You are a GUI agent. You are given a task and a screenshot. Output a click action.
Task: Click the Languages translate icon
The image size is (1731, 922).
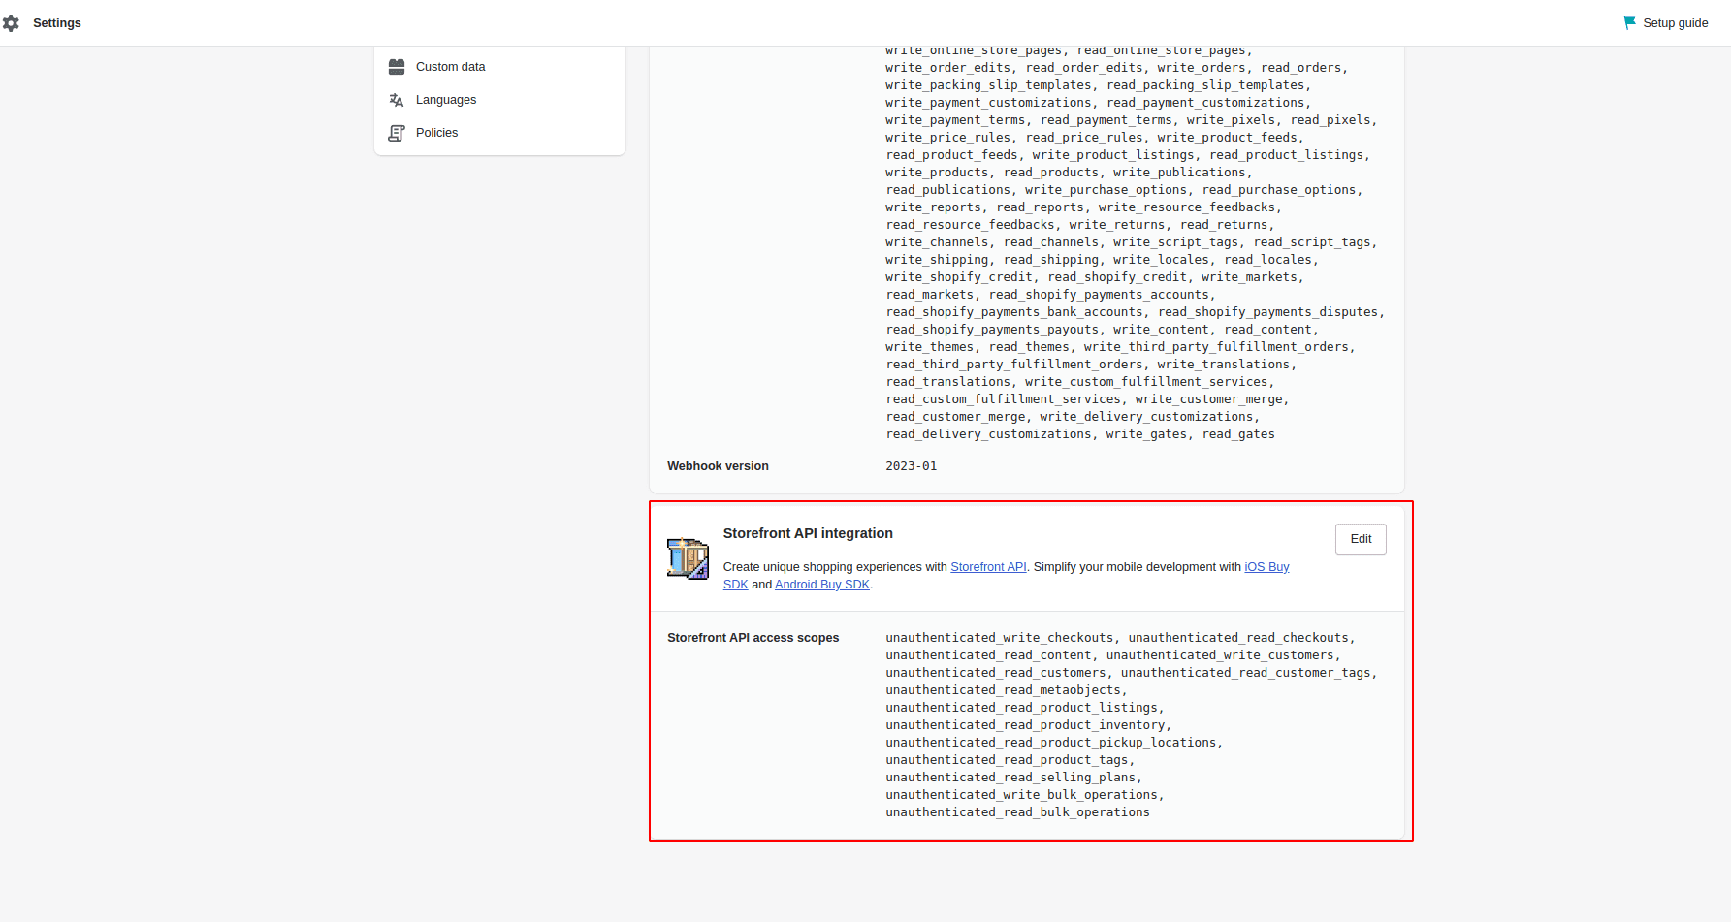pyautogui.click(x=397, y=100)
